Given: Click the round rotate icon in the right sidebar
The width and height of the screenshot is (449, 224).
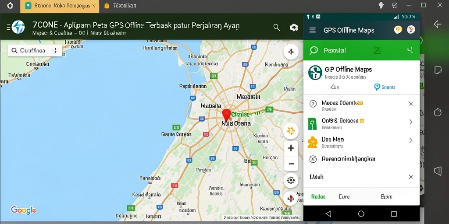Looking at the screenshot, I should pos(438,112).
